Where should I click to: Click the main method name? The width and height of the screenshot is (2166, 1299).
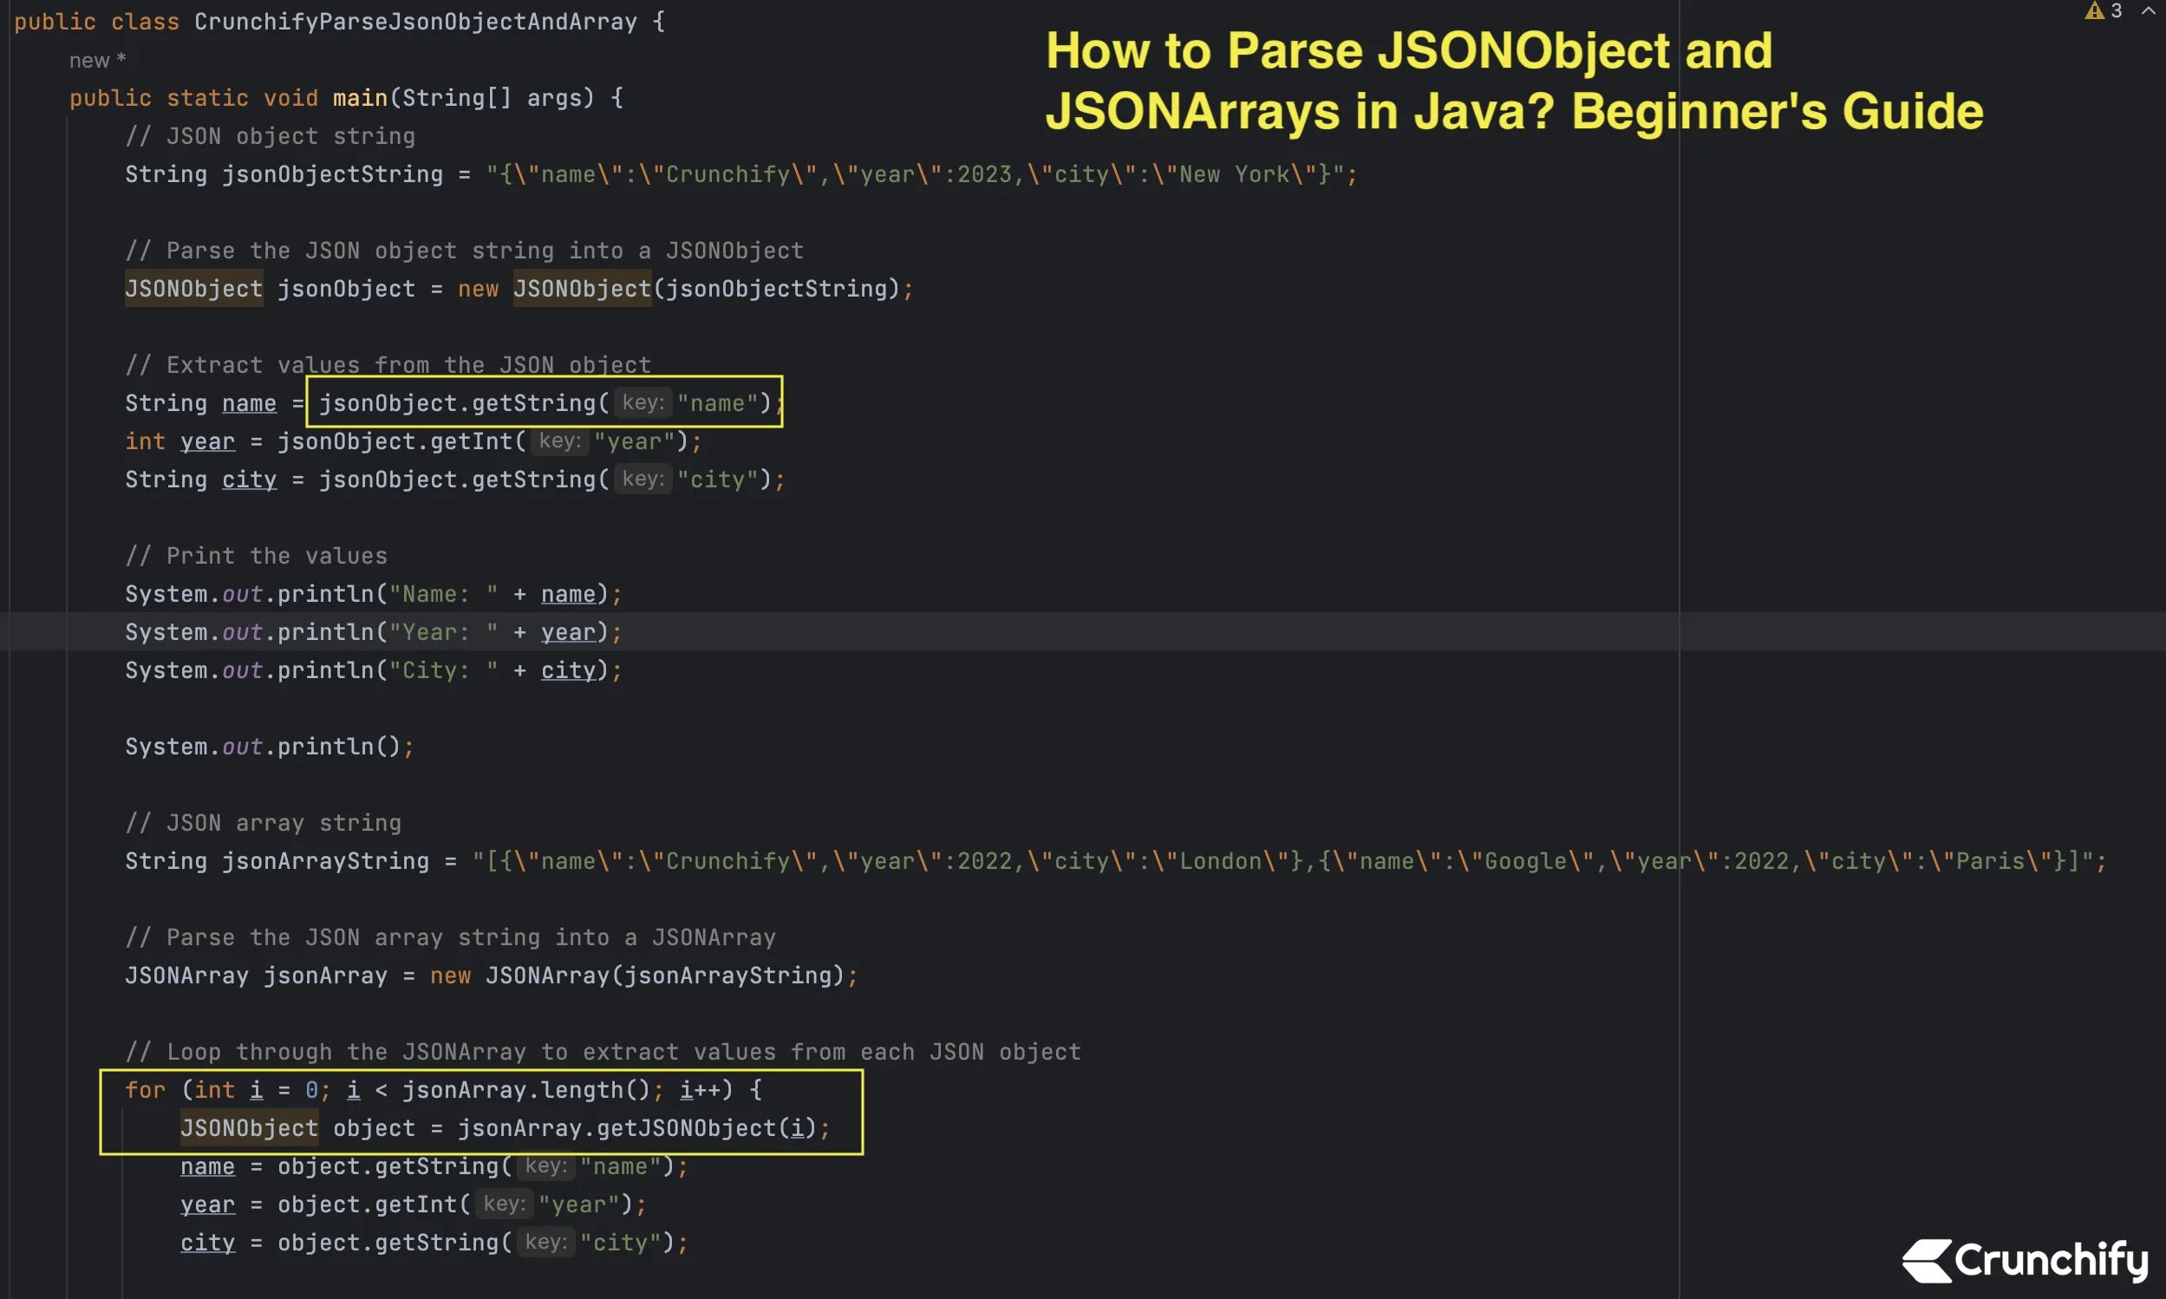click(359, 98)
